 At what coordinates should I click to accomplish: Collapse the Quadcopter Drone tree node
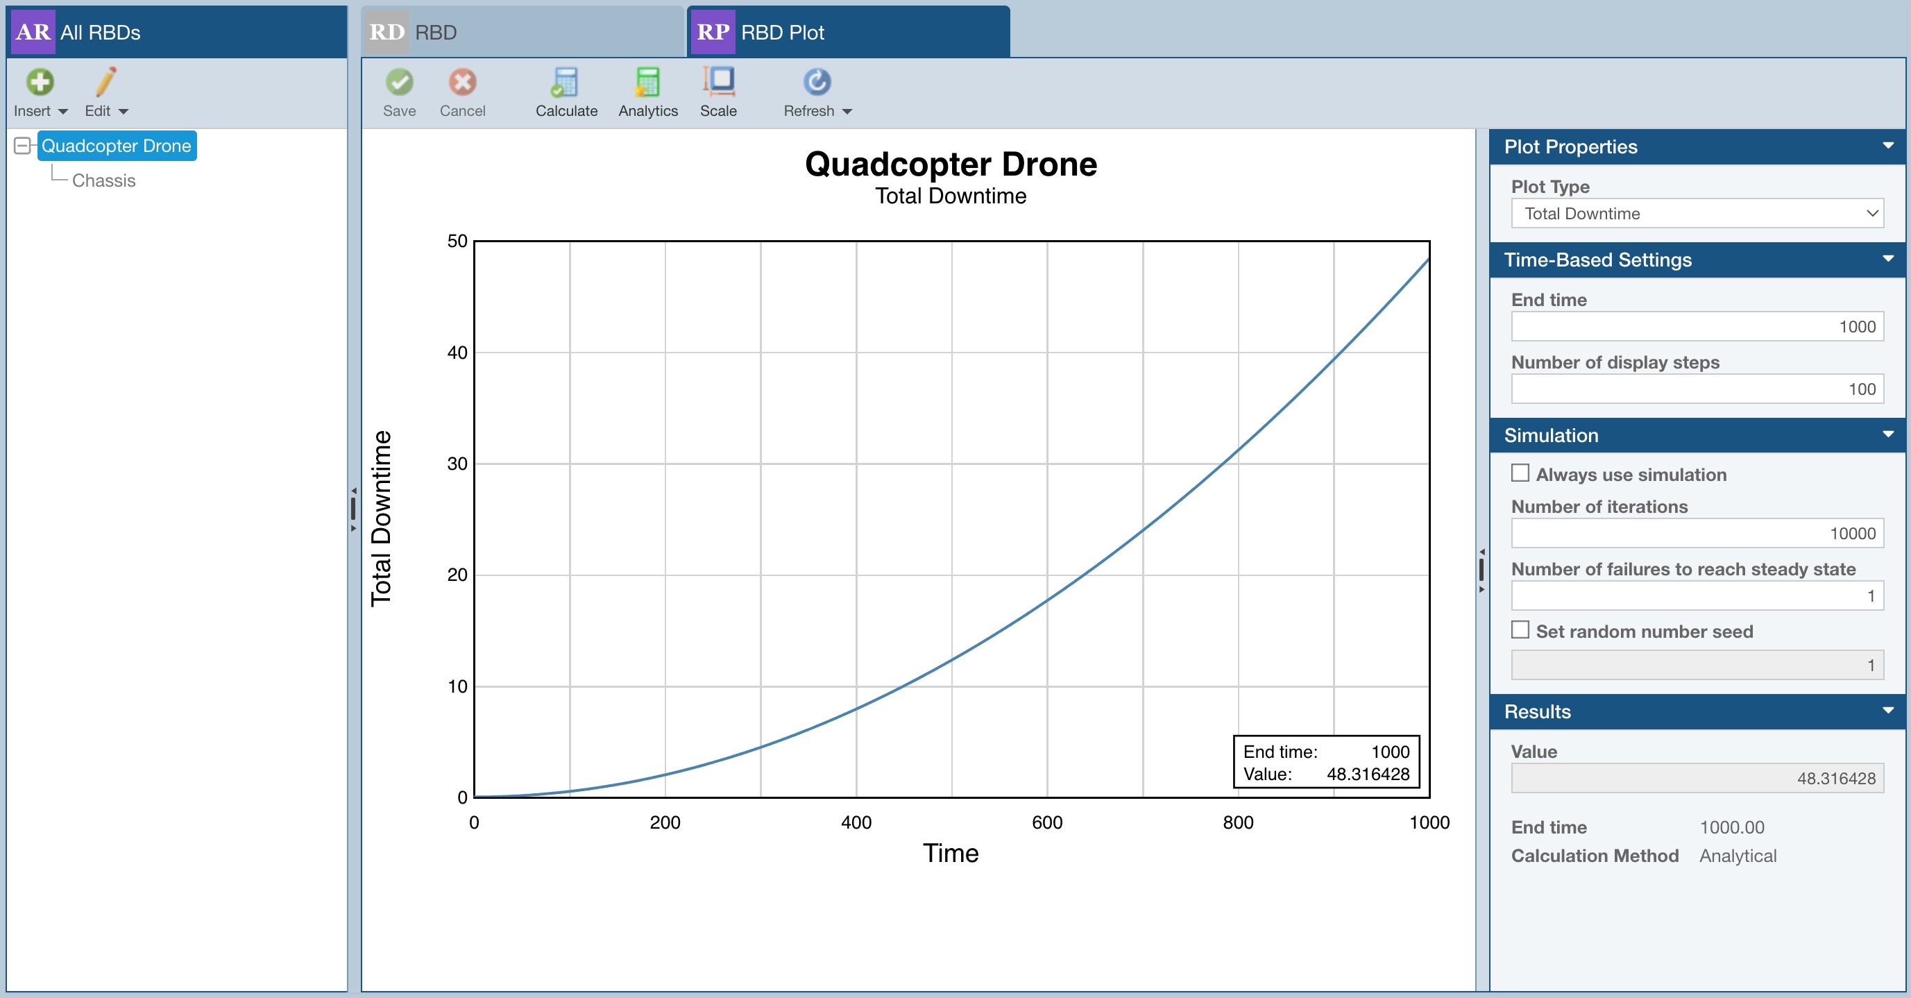(x=22, y=146)
